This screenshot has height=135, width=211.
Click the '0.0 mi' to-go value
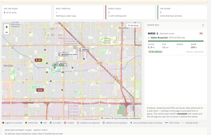[x=151, y=47]
